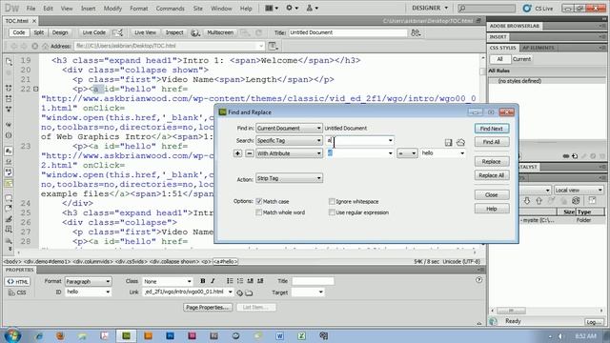
Task: Click the Windows Start button
Action: 12,334
